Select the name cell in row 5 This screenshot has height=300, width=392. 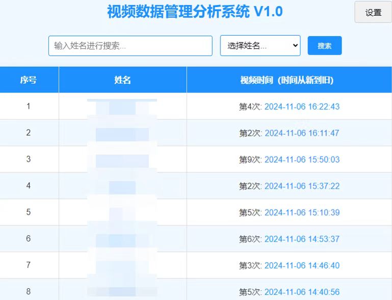122,213
